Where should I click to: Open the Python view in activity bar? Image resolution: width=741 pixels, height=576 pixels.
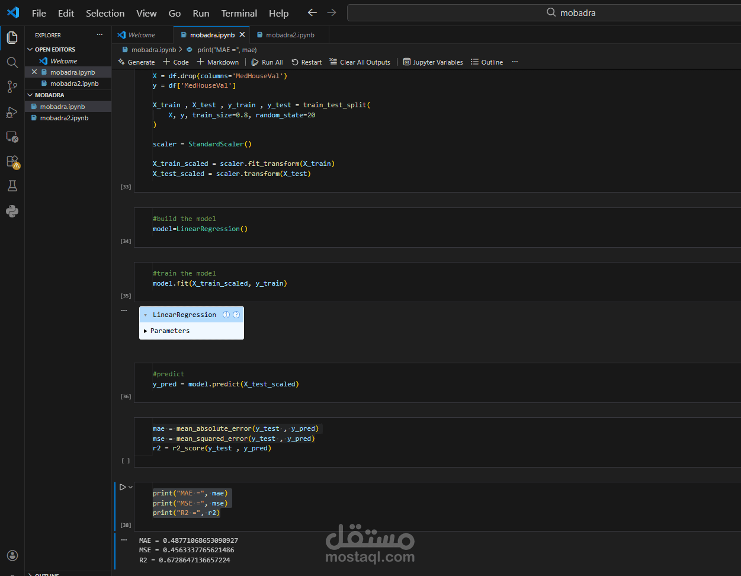point(12,211)
